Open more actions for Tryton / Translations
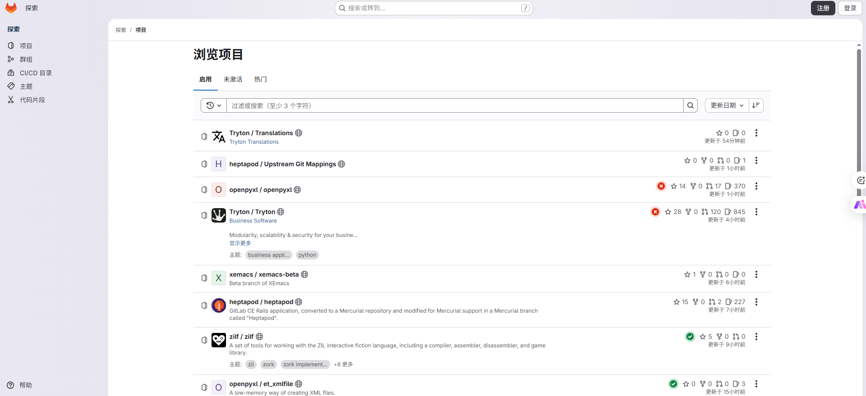The width and height of the screenshot is (866, 396). coord(756,133)
